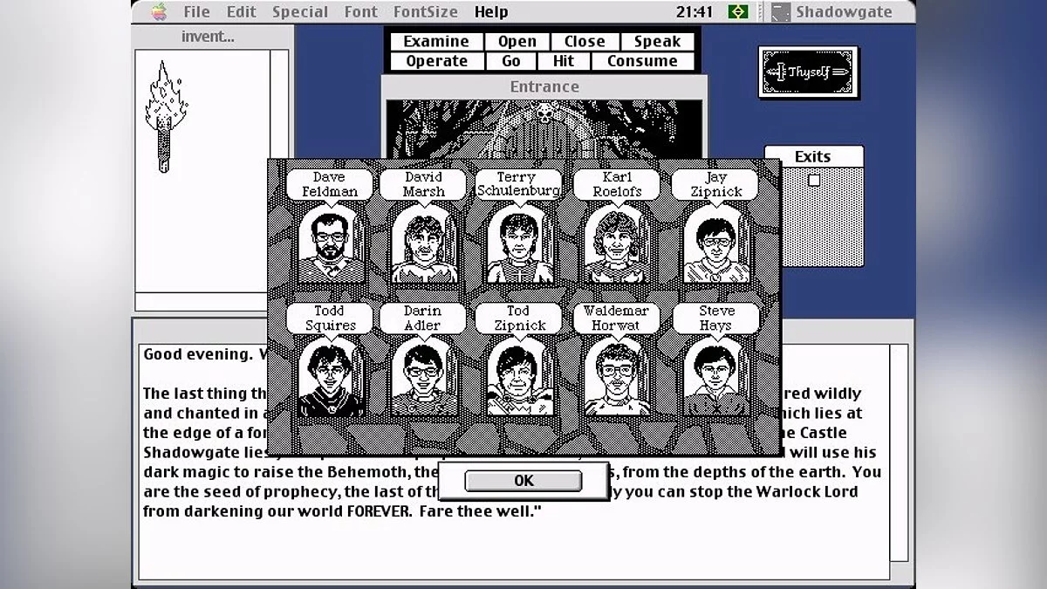Viewport: 1047px width, 589px height.
Task: Click Jay Zipnick's portrait
Action: click(x=715, y=244)
